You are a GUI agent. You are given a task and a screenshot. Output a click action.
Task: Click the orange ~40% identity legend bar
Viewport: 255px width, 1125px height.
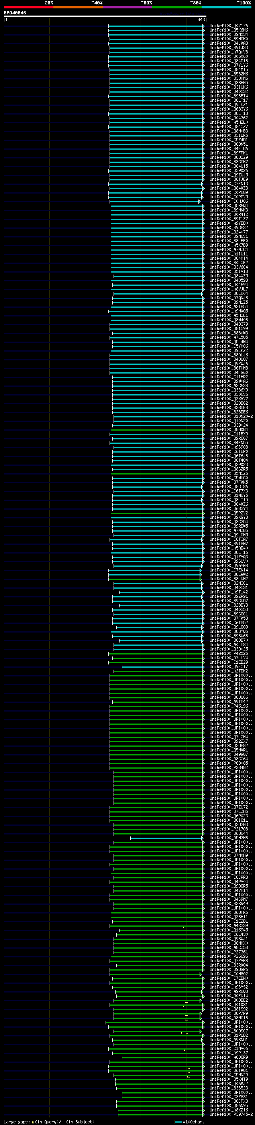coord(78,7)
